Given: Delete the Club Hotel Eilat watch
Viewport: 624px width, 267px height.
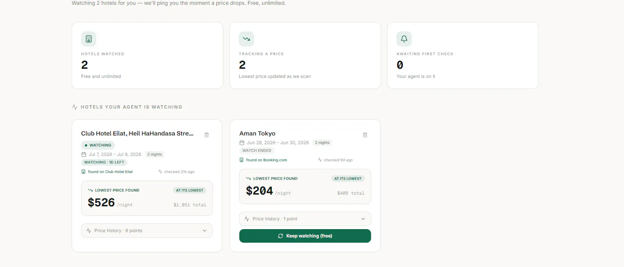Looking at the screenshot, I should click(x=207, y=135).
